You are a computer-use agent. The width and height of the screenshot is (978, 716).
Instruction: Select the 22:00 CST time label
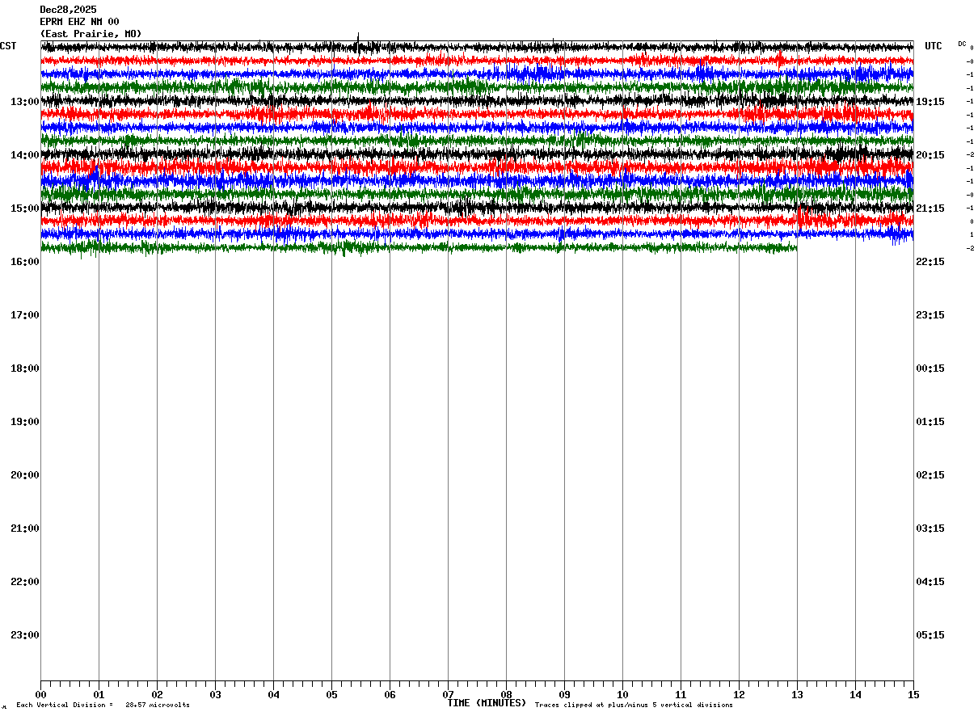[25, 582]
